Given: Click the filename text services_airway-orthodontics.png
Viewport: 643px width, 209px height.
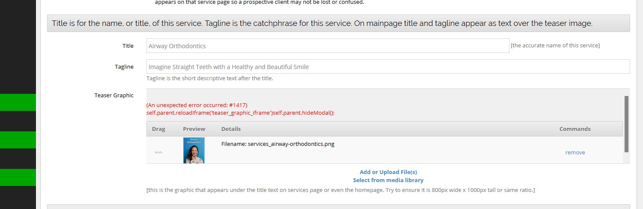Looking at the screenshot, I should pyautogui.click(x=278, y=144).
